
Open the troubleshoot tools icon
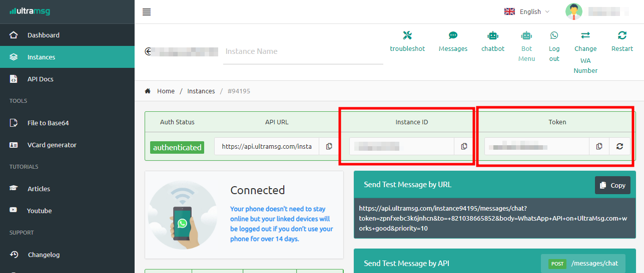click(x=407, y=35)
